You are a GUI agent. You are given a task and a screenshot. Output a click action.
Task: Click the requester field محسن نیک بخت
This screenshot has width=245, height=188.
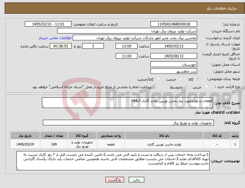135,38
